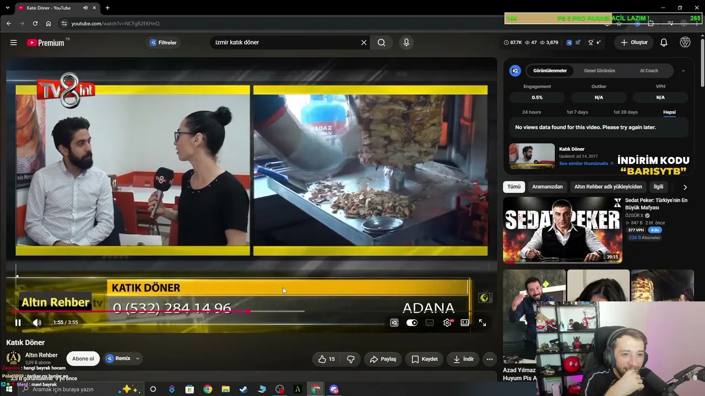Open Microsoft Store from the taskbar
Image resolution: width=705 pixels, height=396 pixels.
point(189,389)
